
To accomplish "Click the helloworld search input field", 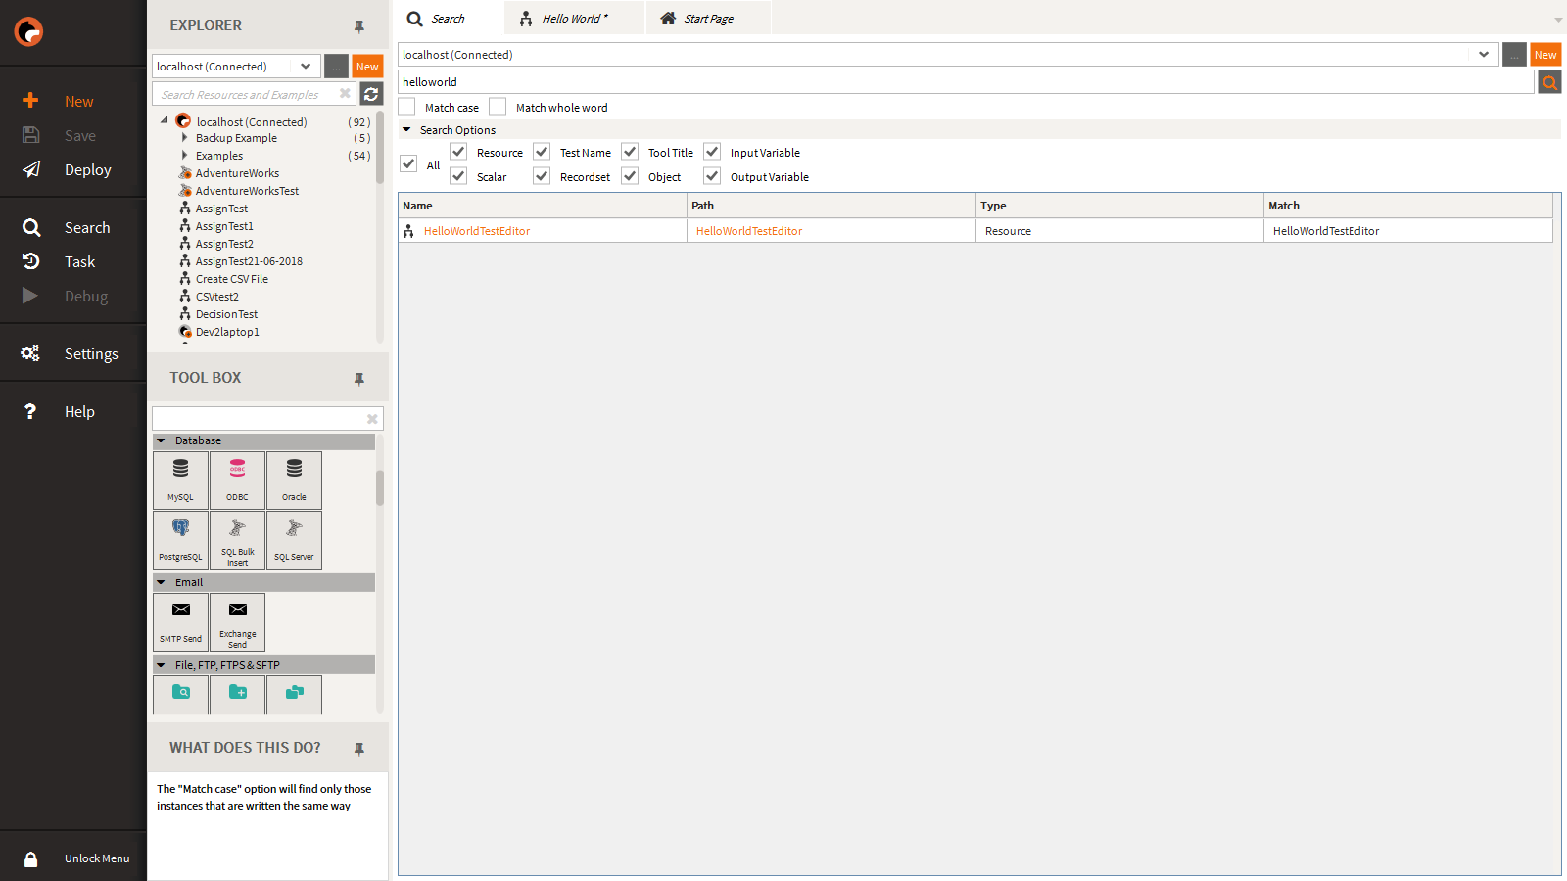I will tap(965, 82).
